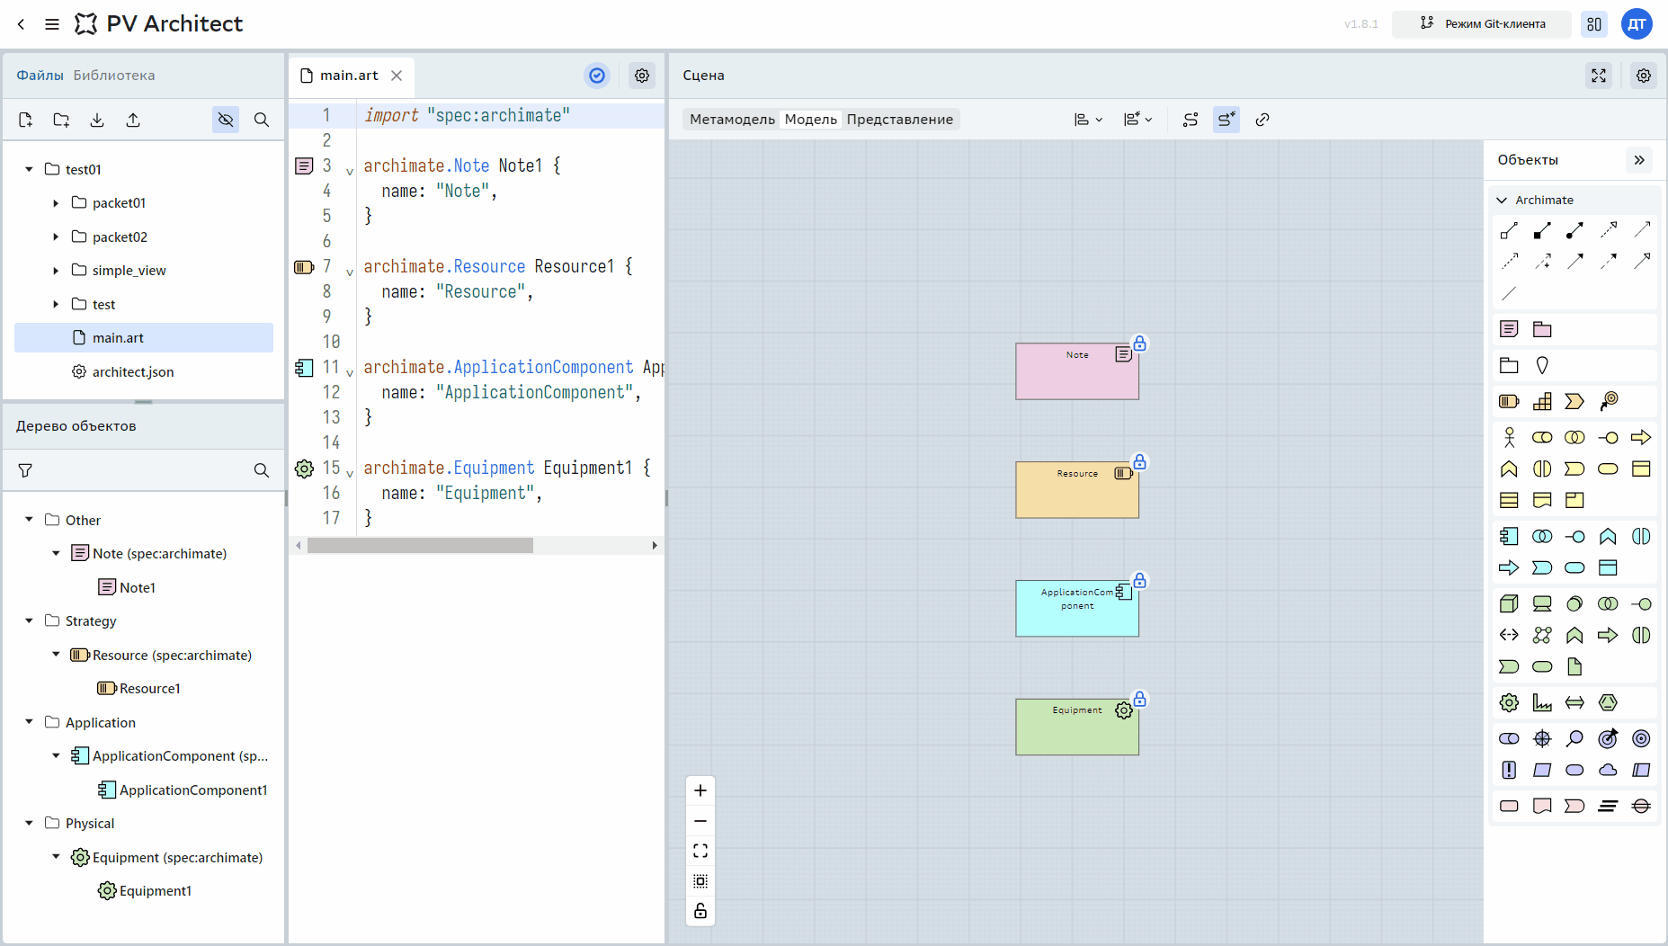The width and height of the screenshot is (1668, 946).
Task: Toggle the lock on the Resource node
Action: pyautogui.click(x=1139, y=461)
